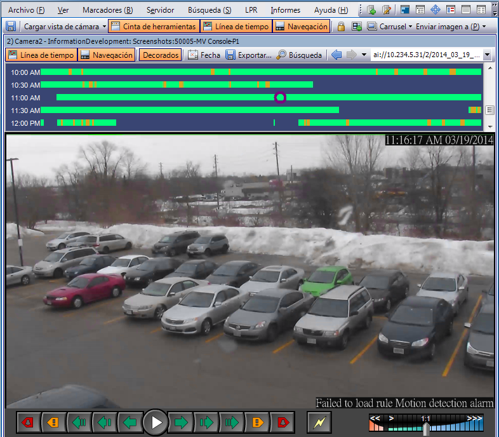Click rewind arrow with three bars
Image resolution: width=499 pixels, height=437 pixels.
[x=79, y=422]
